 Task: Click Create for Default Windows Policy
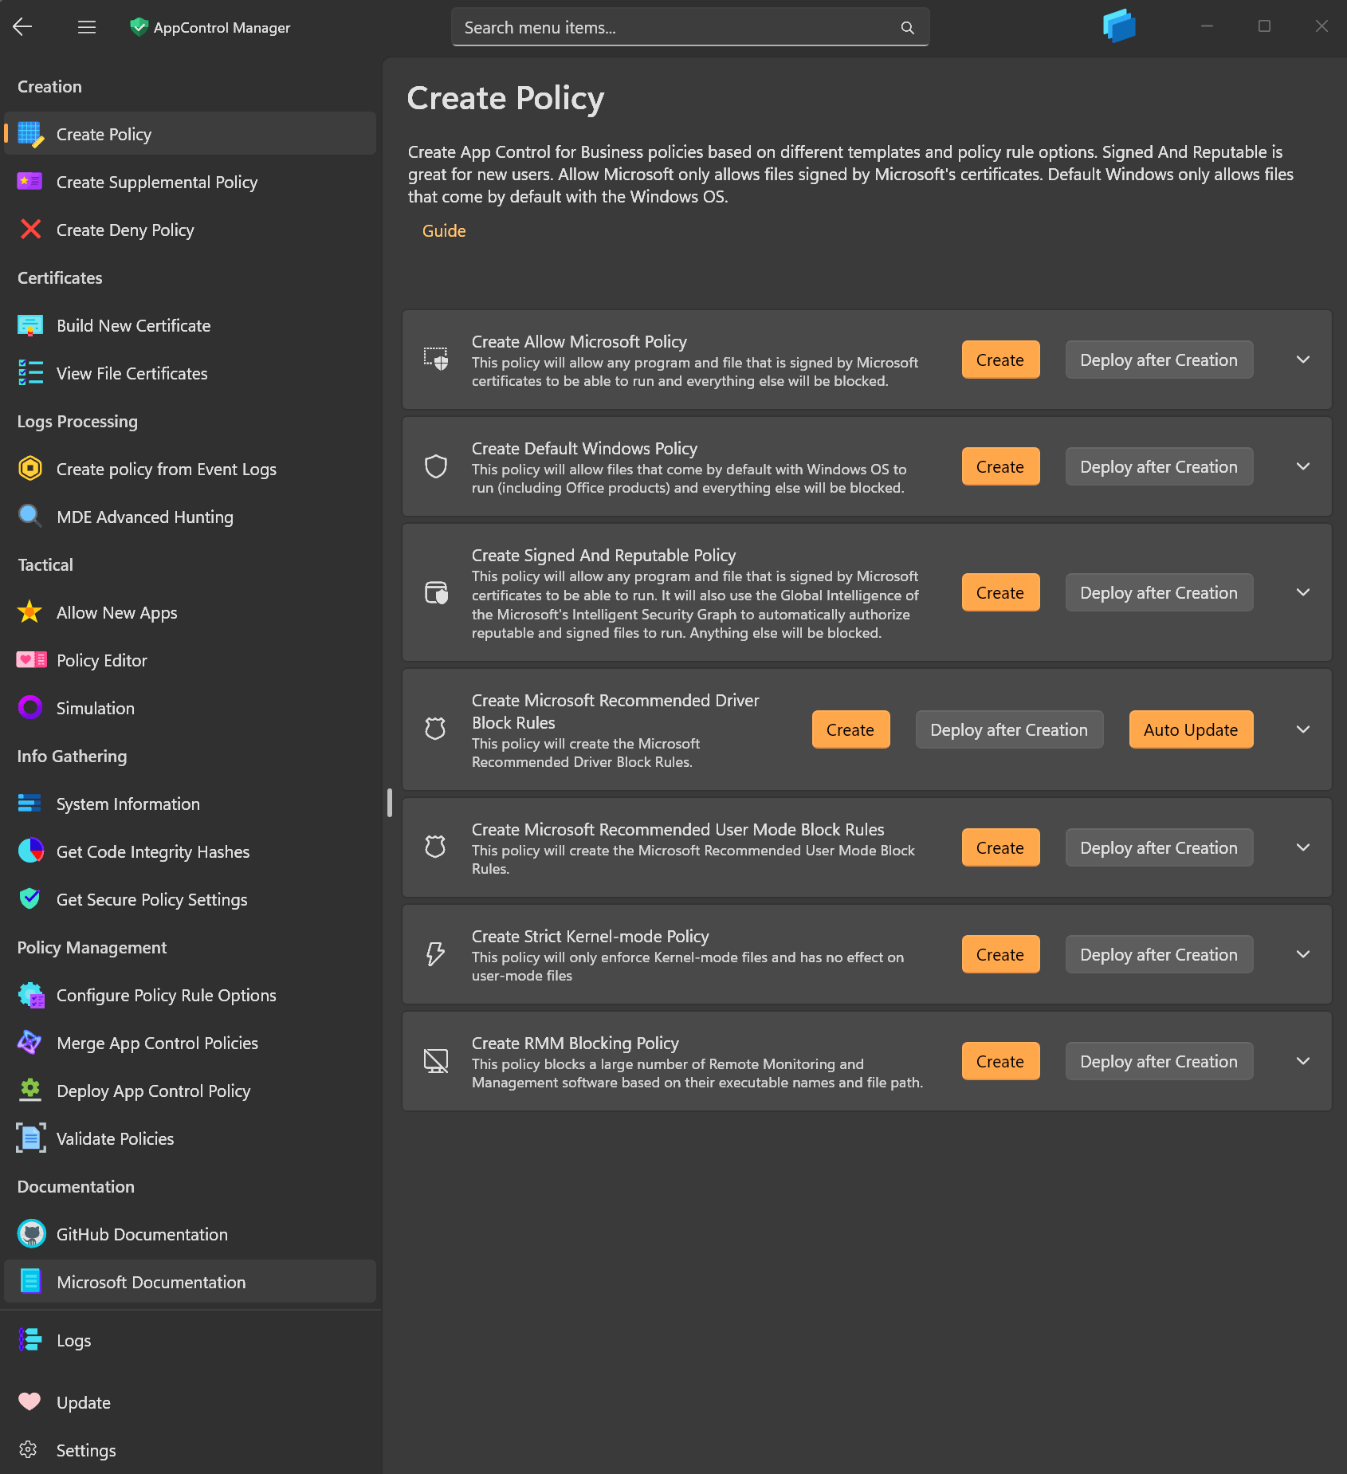point(999,467)
